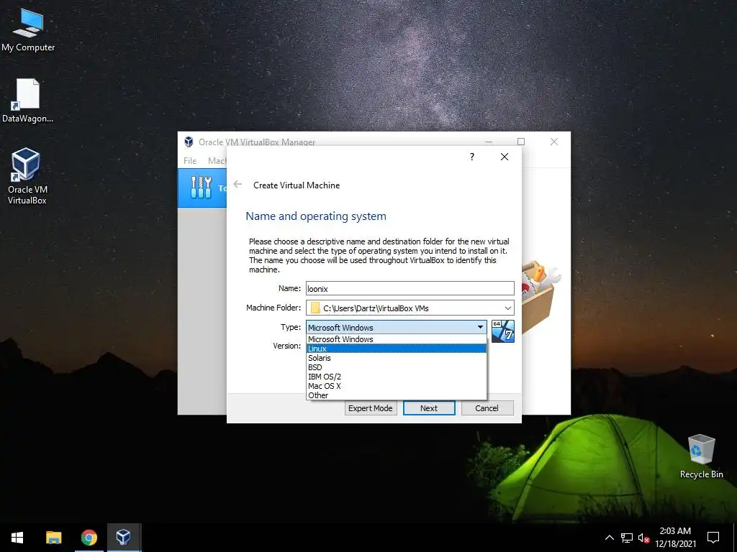Close the VirtualBox Manager window
This screenshot has width=737, height=552.
(554, 142)
